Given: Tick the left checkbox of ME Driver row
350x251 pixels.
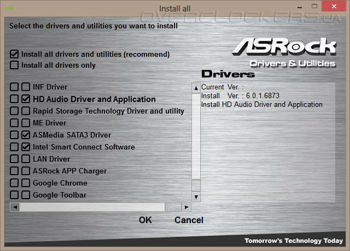Looking at the screenshot, I should click(14, 123).
